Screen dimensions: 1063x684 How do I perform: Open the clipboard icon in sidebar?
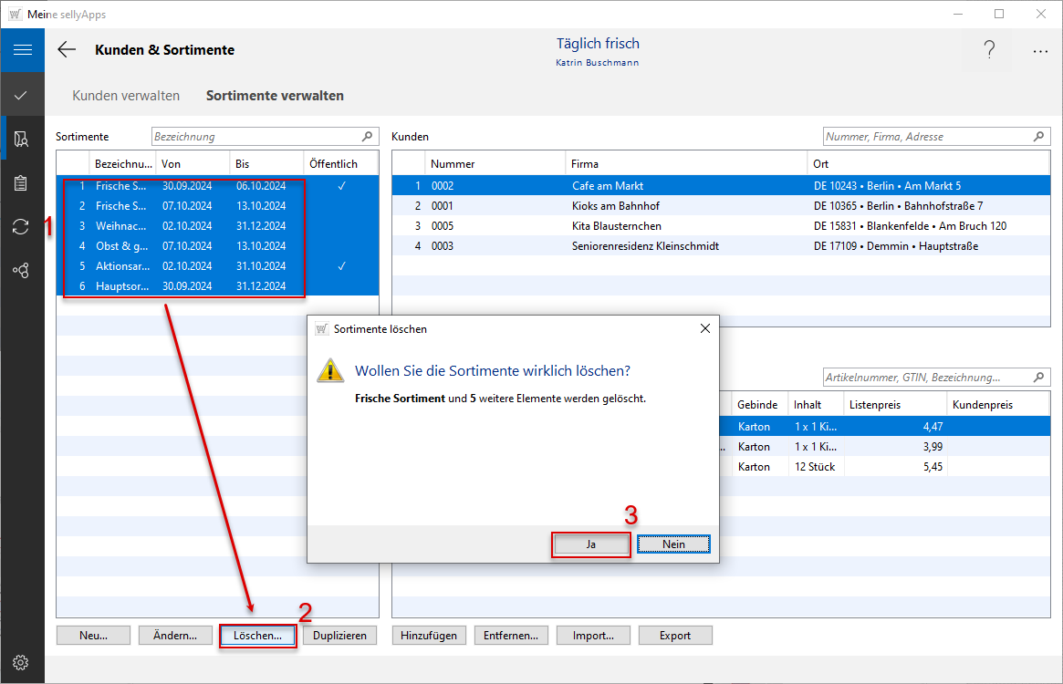pyautogui.click(x=22, y=182)
